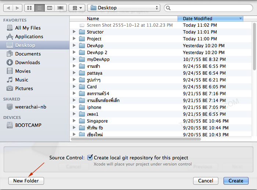
Task: Switch to list view
Action: point(40,8)
